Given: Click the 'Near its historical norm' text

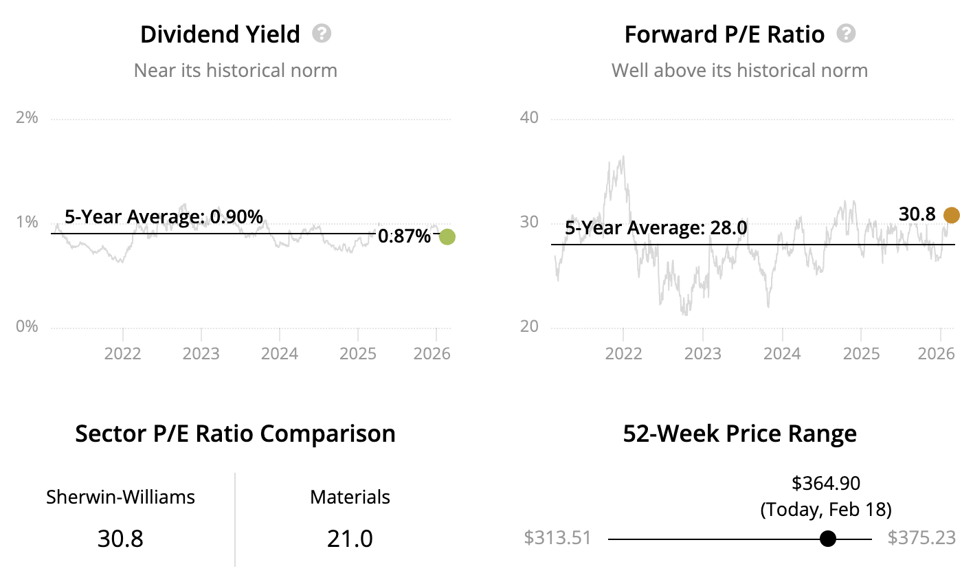Looking at the screenshot, I should point(235,71).
